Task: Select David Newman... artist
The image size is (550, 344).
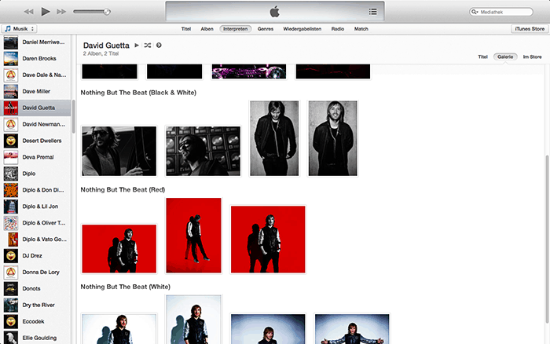Action: pyautogui.click(x=35, y=125)
